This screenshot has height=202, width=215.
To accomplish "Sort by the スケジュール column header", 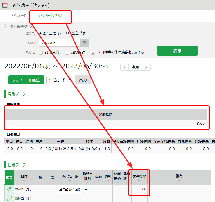I will (x=69, y=177).
